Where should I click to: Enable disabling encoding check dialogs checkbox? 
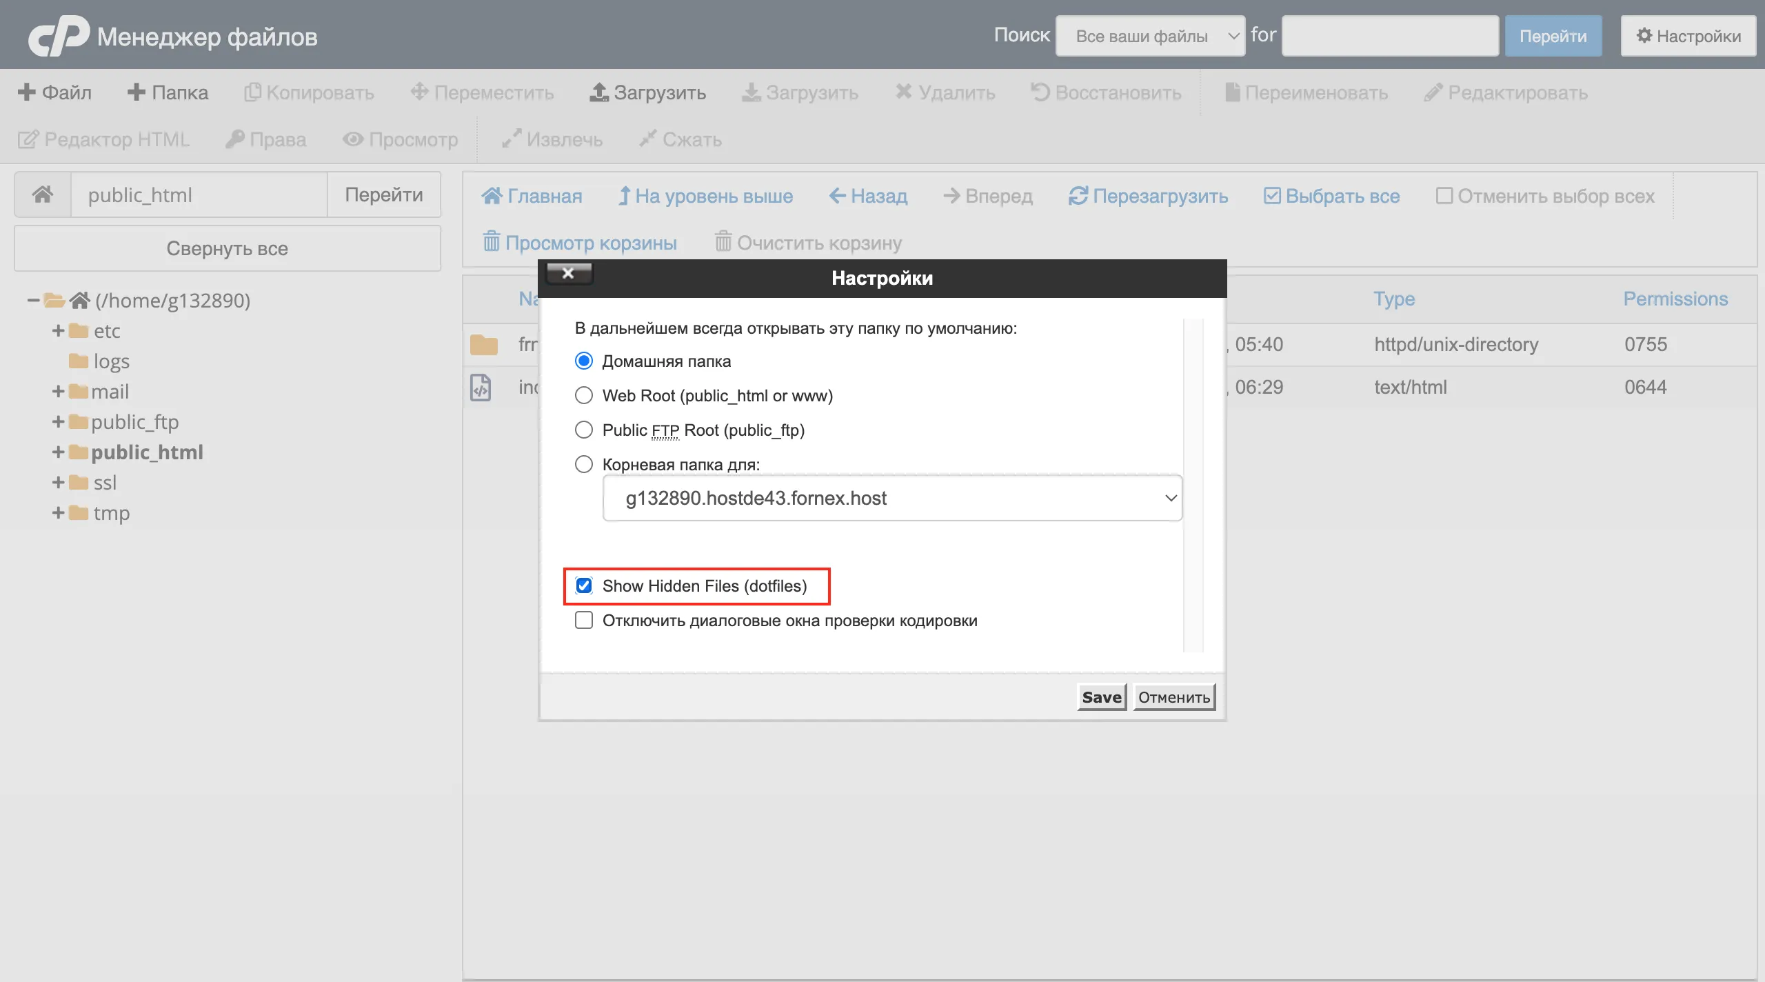pyautogui.click(x=584, y=621)
